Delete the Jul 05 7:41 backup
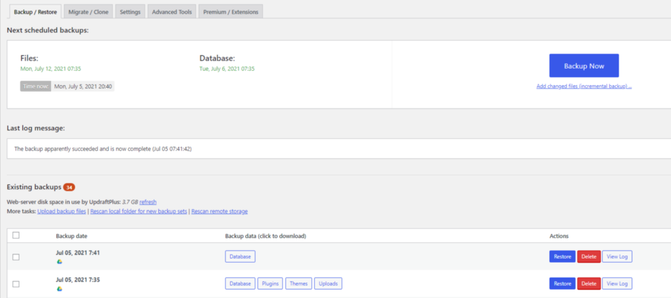Screen dimensions: 671x298 [589, 257]
